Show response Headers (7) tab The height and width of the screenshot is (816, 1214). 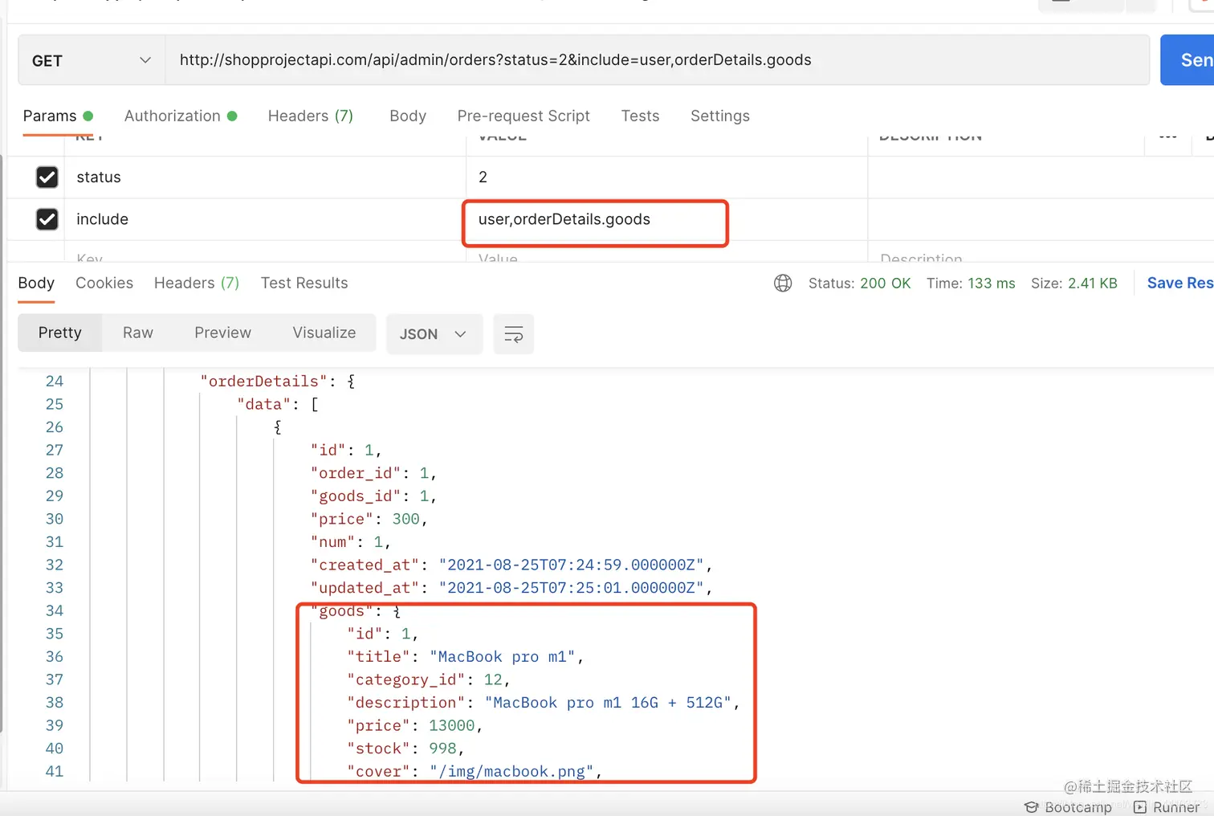point(197,283)
